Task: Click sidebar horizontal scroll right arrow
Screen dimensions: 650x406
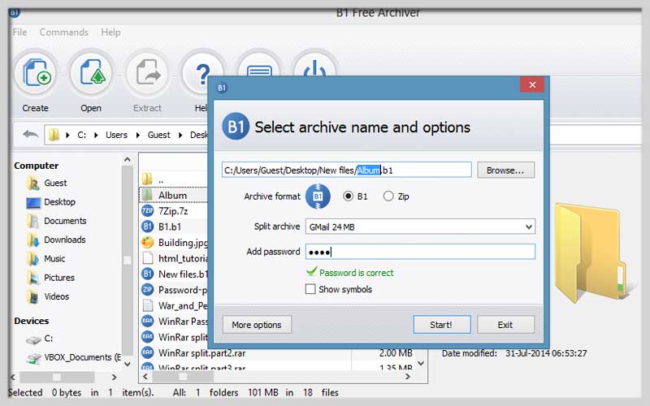Action: (114, 377)
